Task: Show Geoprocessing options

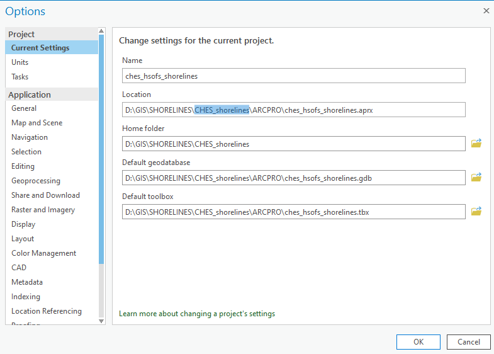Action: tap(36, 181)
